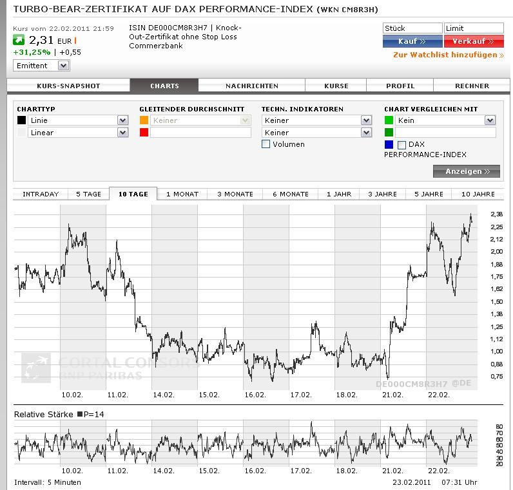Click the black chart line color swatch

coord(21,120)
